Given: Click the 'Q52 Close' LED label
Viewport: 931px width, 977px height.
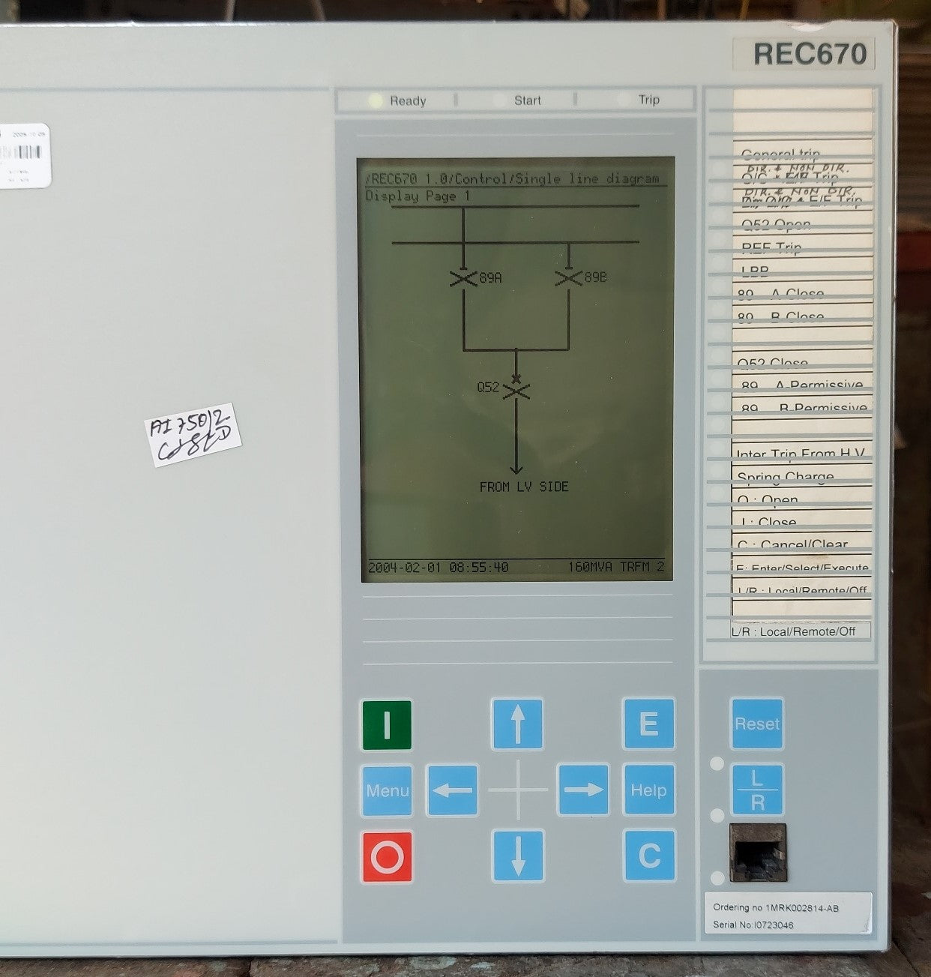Looking at the screenshot, I should (772, 363).
